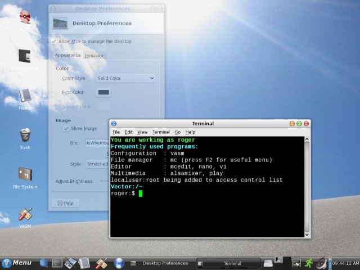Screen dimensions: 360x270
Task: Switch to the Behavior tab
Action: pyautogui.click(x=94, y=55)
